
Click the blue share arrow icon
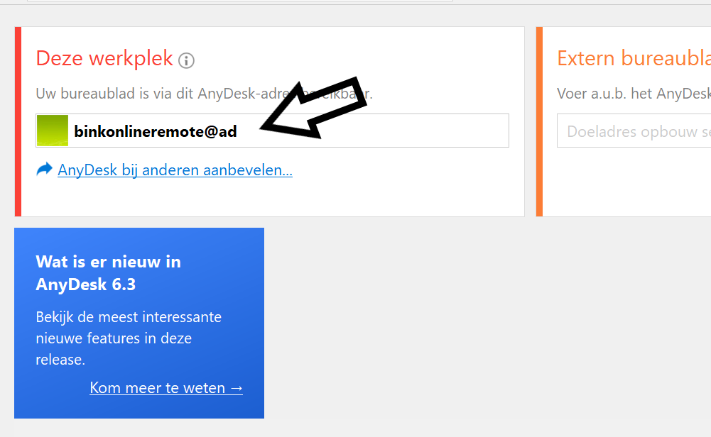coord(45,170)
